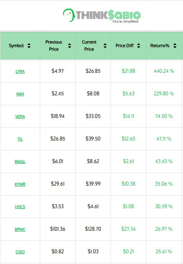Open the BMGL stock link
183x264 pixels.
coord(20,161)
